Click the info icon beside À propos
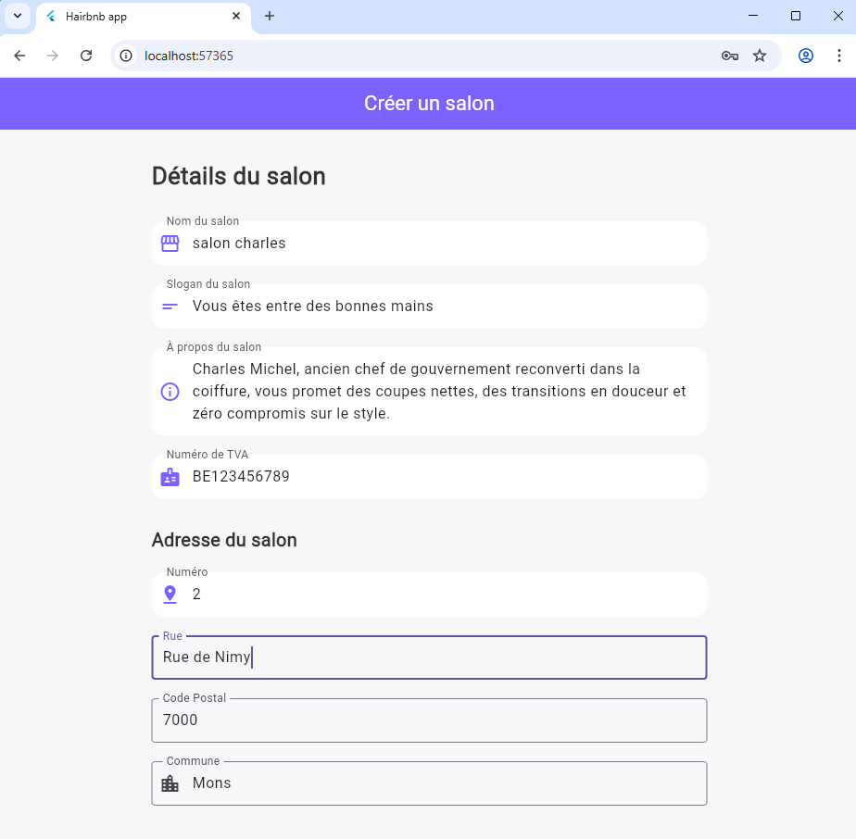Image resolution: width=856 pixels, height=839 pixels. point(170,392)
